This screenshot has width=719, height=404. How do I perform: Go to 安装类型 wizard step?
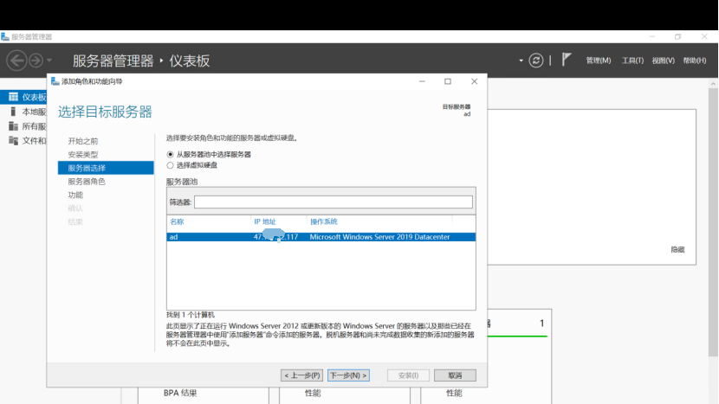pyautogui.click(x=83, y=154)
